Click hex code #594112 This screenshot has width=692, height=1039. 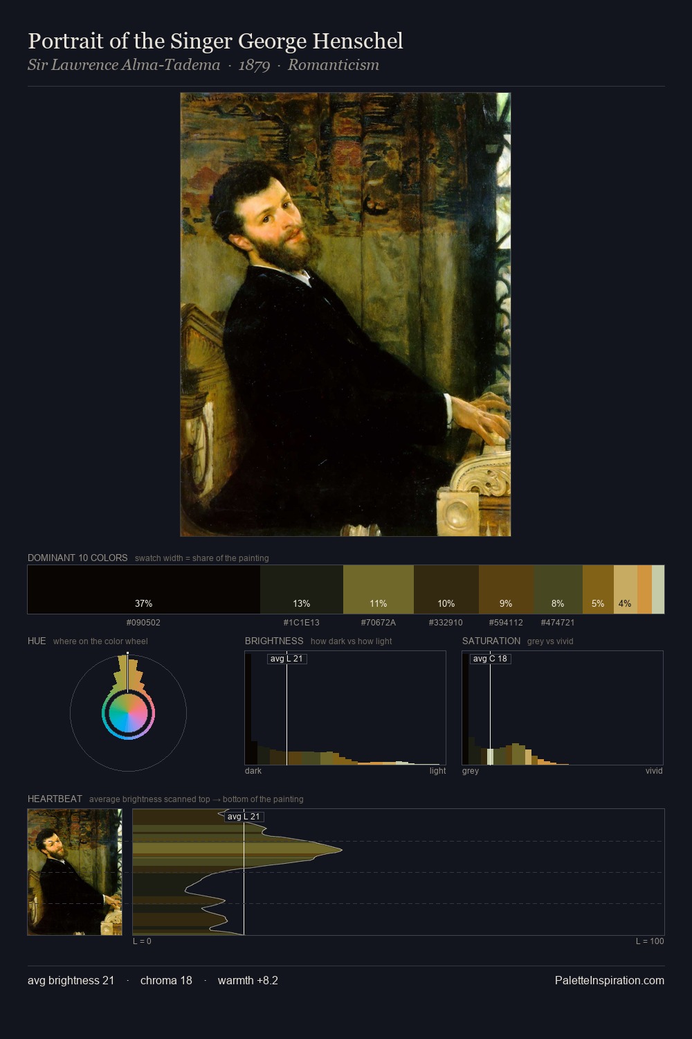(x=506, y=623)
